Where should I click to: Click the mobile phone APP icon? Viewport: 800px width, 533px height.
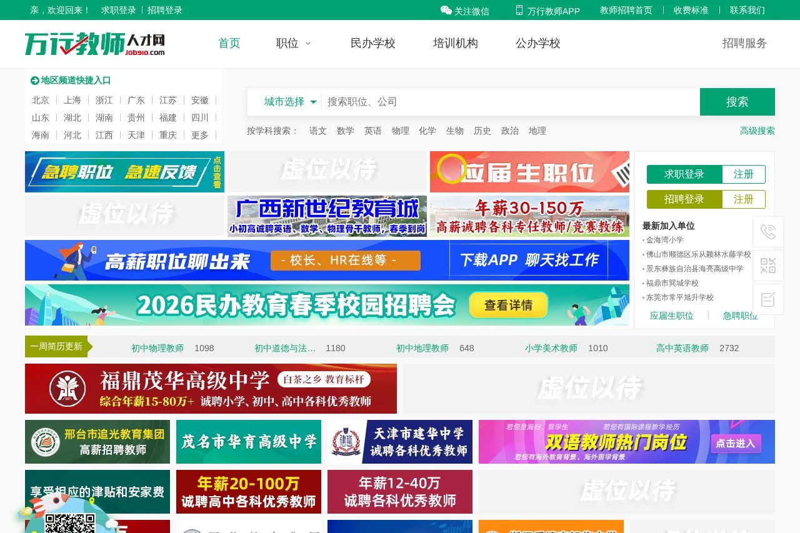tap(519, 10)
